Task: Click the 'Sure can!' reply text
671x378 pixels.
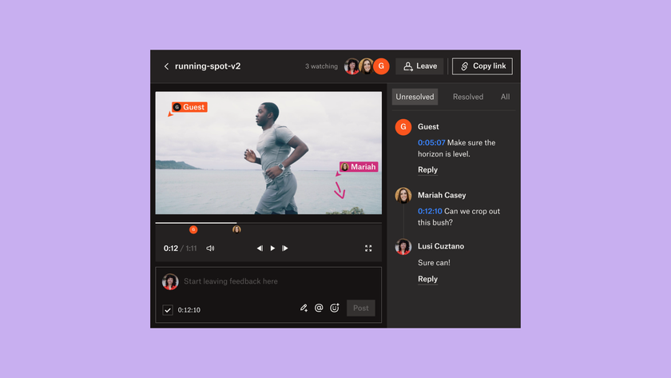Action: pos(434,263)
